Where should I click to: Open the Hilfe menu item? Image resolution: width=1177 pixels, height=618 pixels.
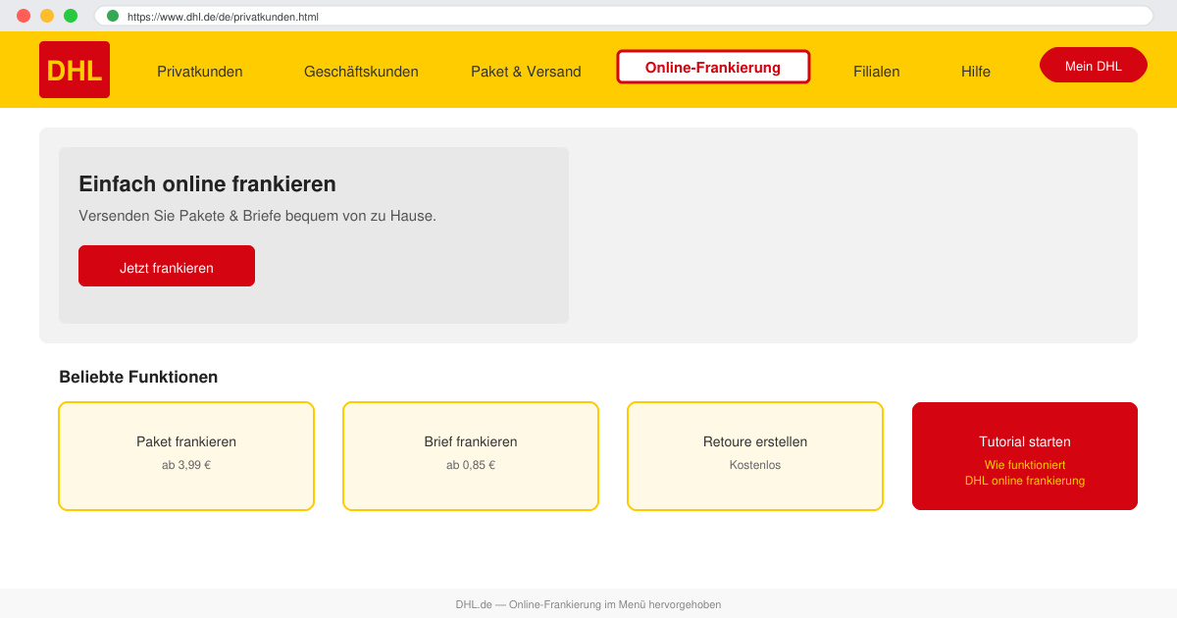tap(976, 72)
